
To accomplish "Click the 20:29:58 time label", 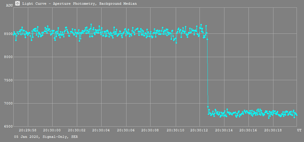I will pyautogui.click(x=28, y=130).
